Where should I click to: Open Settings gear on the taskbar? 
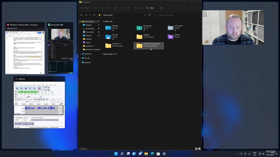tap(164, 154)
